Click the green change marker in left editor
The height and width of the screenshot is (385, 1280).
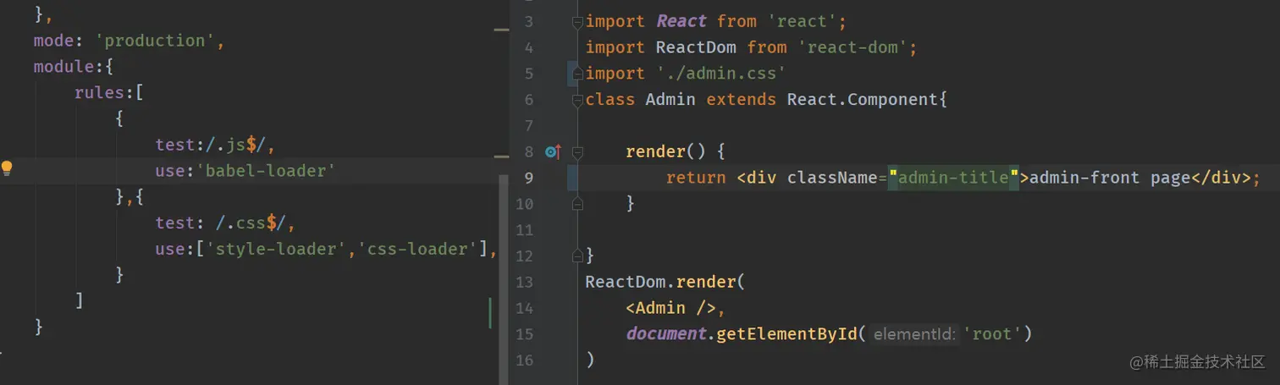coord(490,312)
